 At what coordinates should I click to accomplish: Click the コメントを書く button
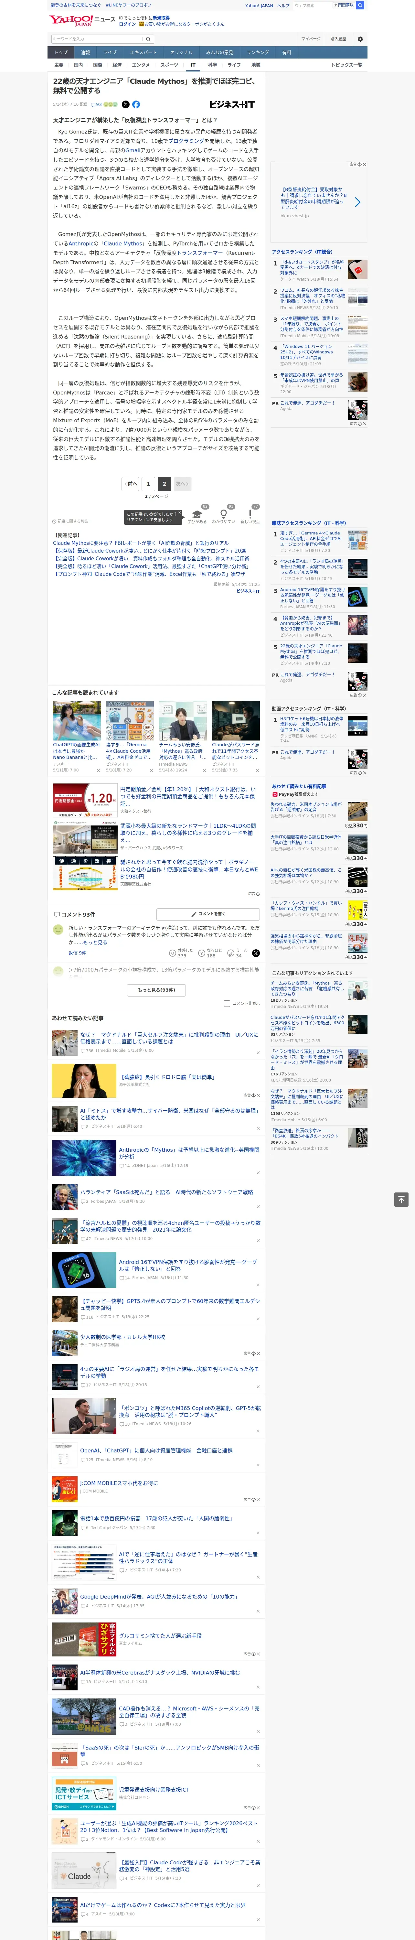point(207,914)
